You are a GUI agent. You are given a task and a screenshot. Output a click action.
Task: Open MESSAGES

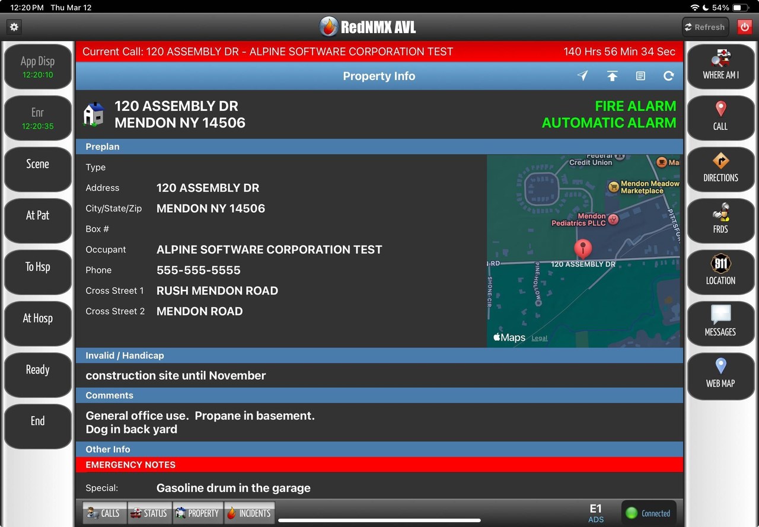720,323
